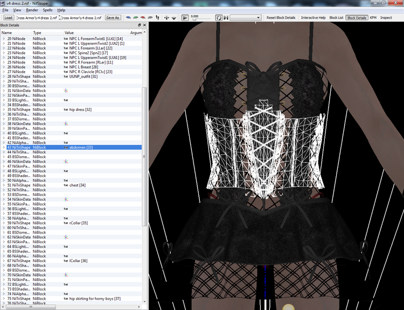404x310 pixels.
Task: Float the Block Details panel
Action: pyautogui.click(x=140, y=25)
